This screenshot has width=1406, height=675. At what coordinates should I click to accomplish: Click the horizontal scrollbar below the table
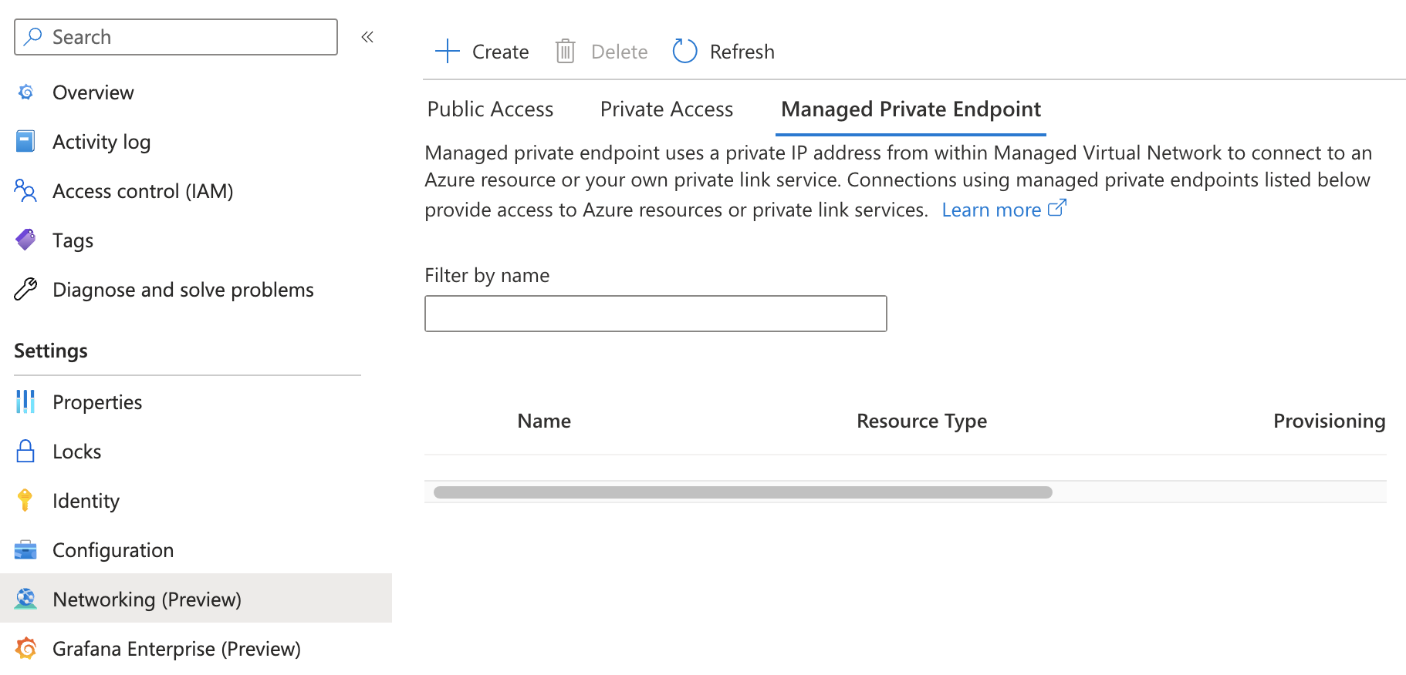(742, 492)
